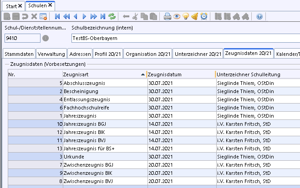Click the Zwischenzeugnis BGJ cell
Image resolution: width=300 pixels, height=188 pixels.
(x=105, y=165)
